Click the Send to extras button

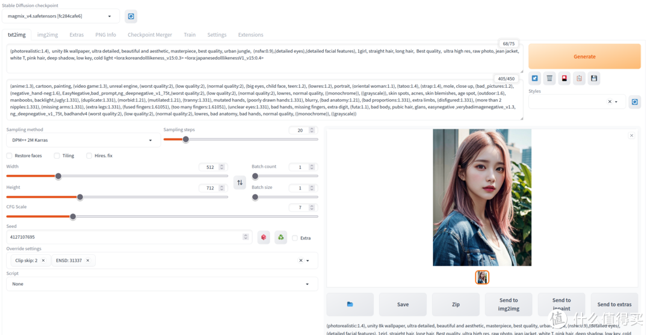[x=614, y=304]
